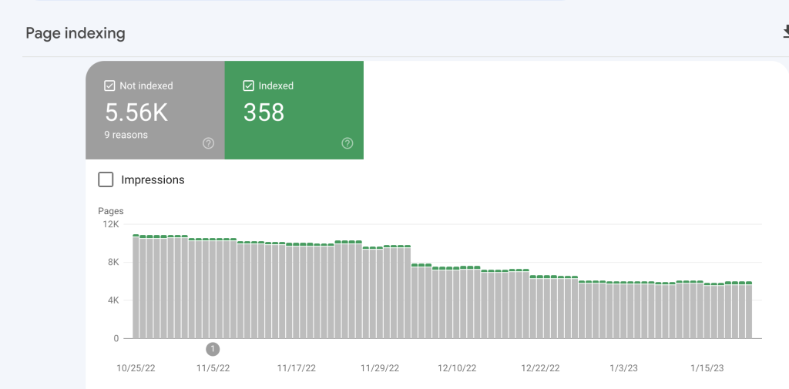Select the 5.56K not indexed count

pyautogui.click(x=136, y=112)
